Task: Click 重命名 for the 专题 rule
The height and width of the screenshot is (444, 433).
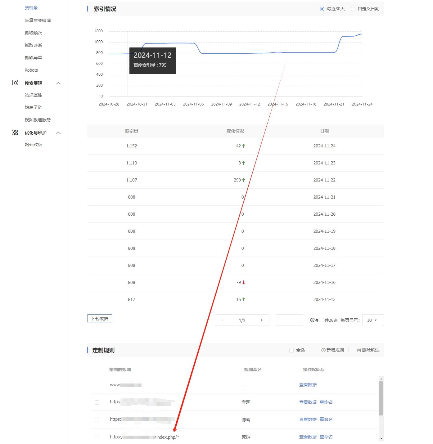Action: pyautogui.click(x=326, y=402)
